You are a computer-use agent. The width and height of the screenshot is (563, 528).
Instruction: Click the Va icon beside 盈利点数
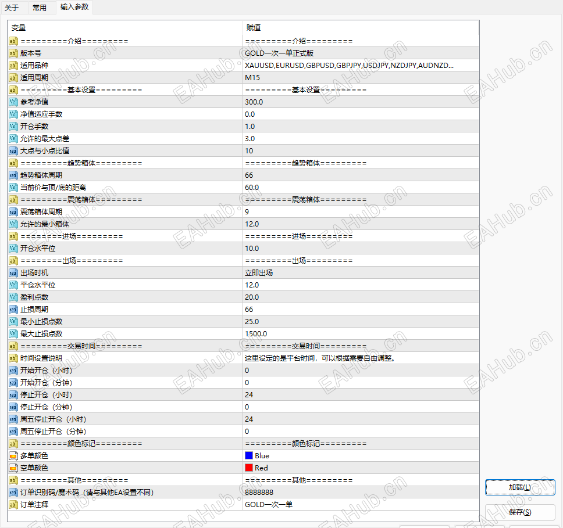point(12,297)
